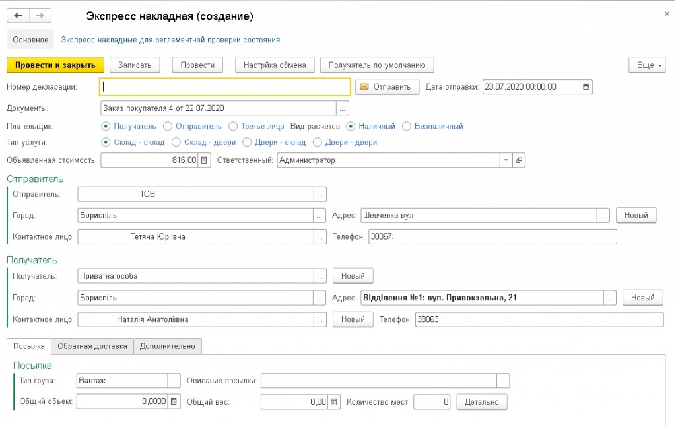676x427 pixels.
Task: Open the Дополнительно tab
Action: [x=167, y=346]
